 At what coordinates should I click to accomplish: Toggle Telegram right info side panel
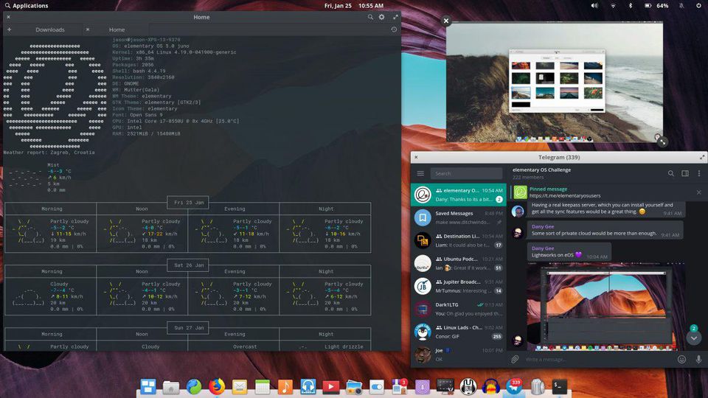pyautogui.click(x=685, y=174)
